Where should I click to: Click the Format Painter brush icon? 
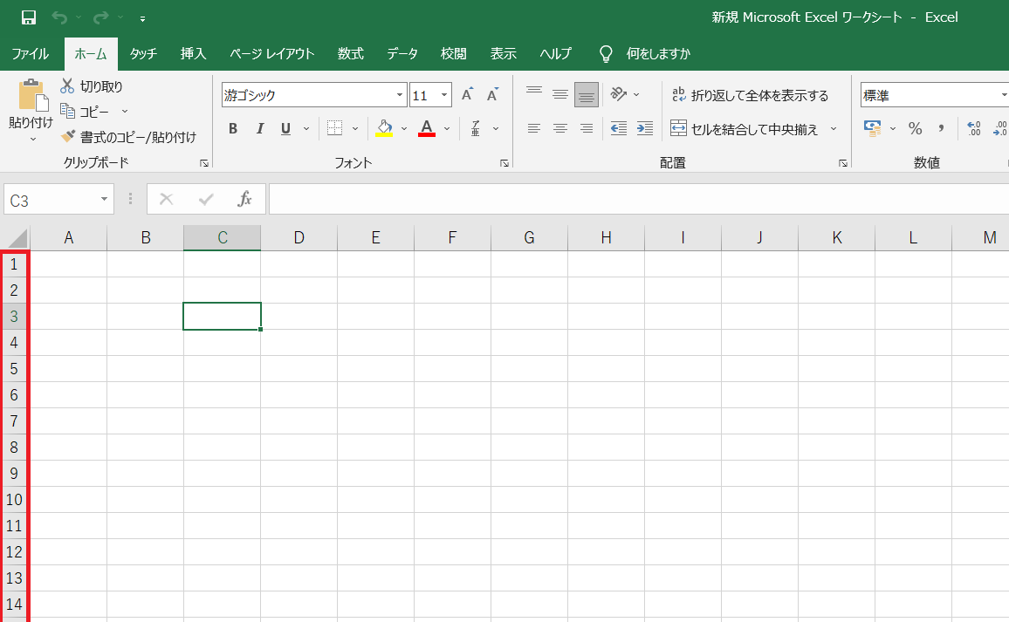(x=68, y=137)
